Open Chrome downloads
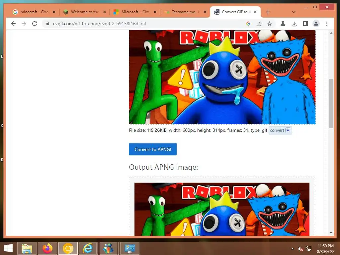 [294, 24]
